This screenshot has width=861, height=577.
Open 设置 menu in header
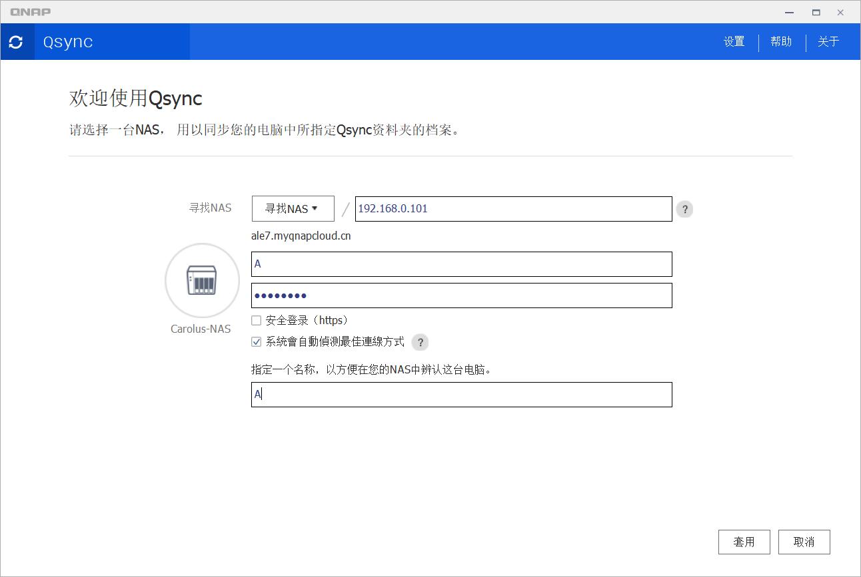pos(734,41)
